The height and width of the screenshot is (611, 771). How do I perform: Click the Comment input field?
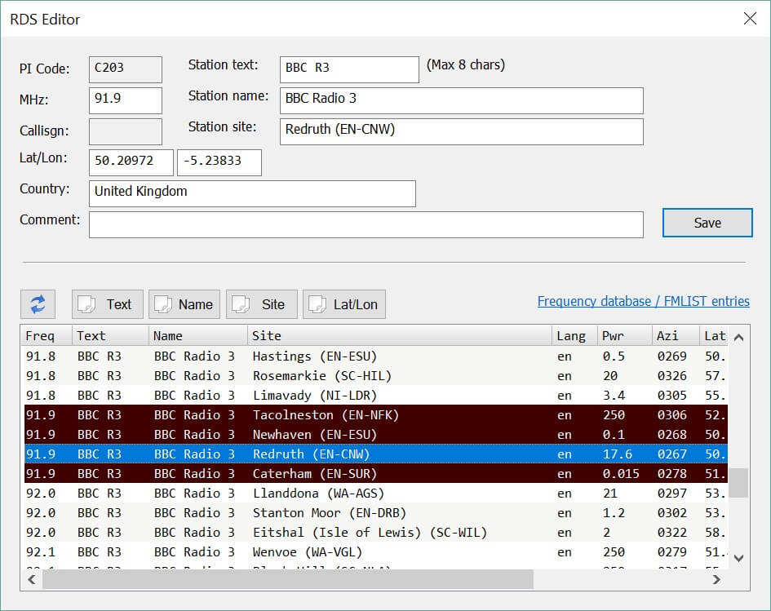(366, 224)
